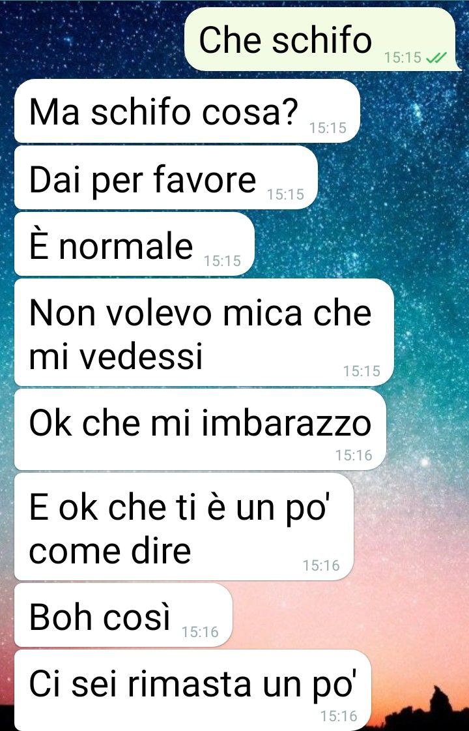469x731 pixels.
Task: Select the "Dai per favore" message bubble
Action: pos(166,177)
